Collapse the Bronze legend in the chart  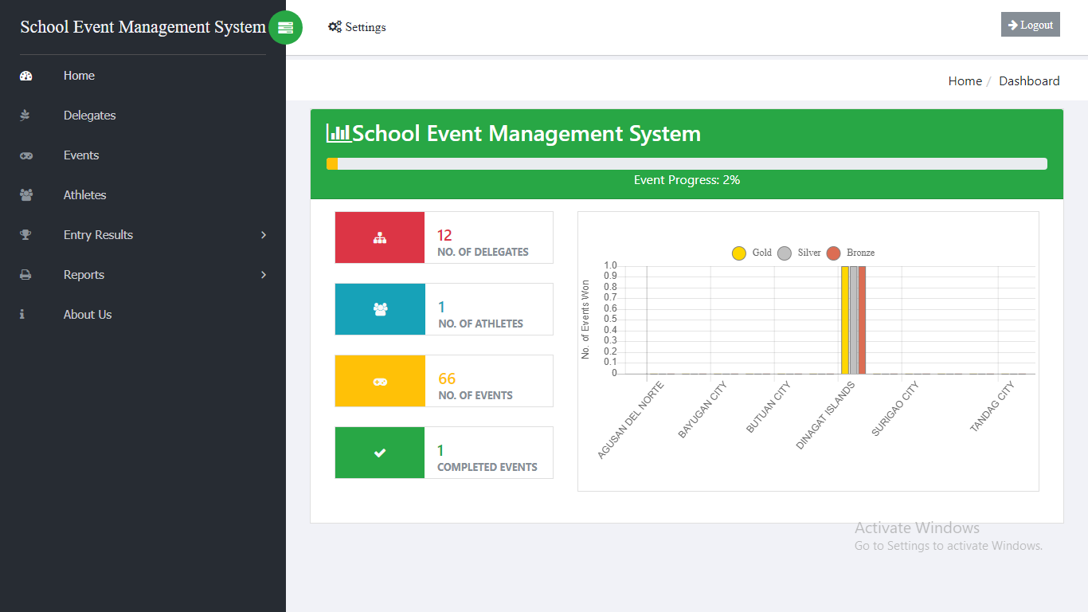[x=849, y=253]
